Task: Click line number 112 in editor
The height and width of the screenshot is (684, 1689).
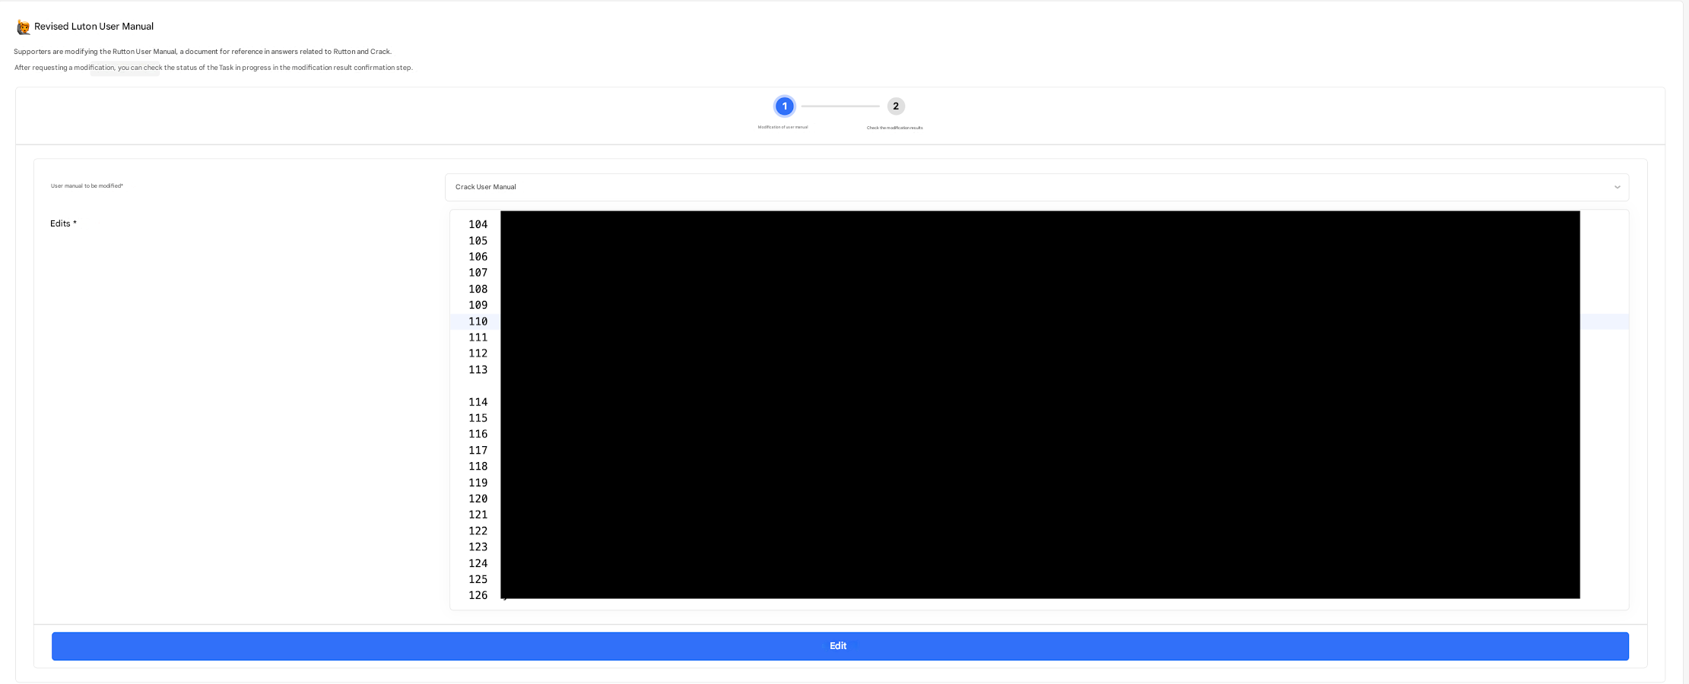Action: [478, 353]
